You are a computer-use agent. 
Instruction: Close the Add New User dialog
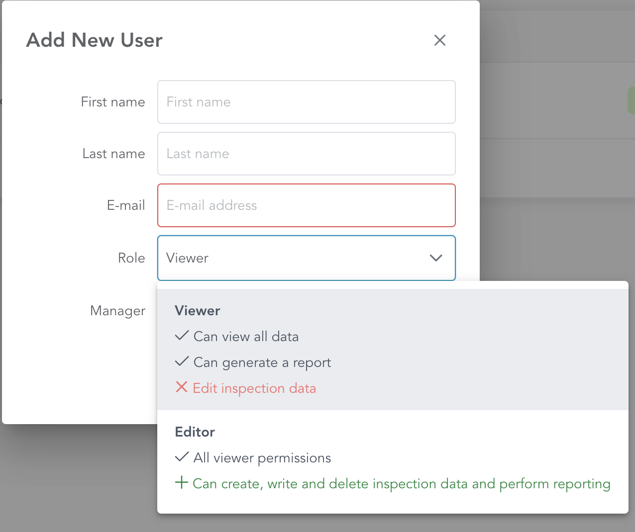(440, 40)
